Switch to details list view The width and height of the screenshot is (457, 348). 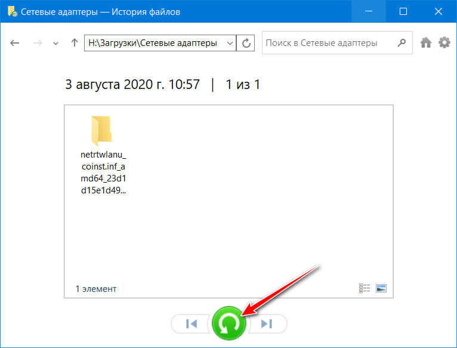pos(365,288)
